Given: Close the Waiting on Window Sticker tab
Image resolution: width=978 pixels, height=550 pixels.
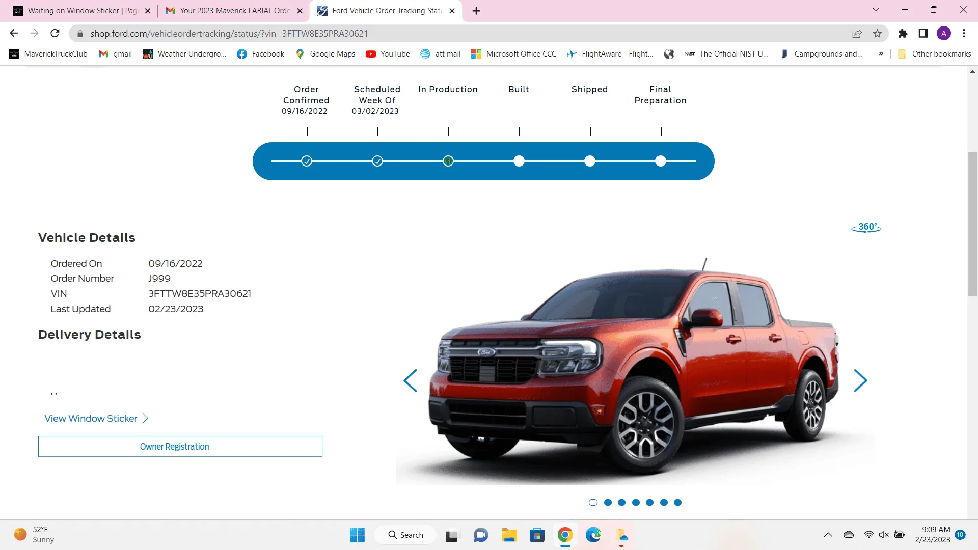Looking at the screenshot, I should click(148, 11).
